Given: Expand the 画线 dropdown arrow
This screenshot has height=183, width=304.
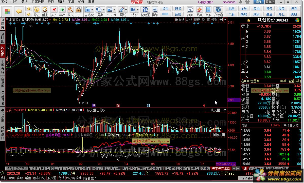Looking at the screenshot, I should point(126,9).
